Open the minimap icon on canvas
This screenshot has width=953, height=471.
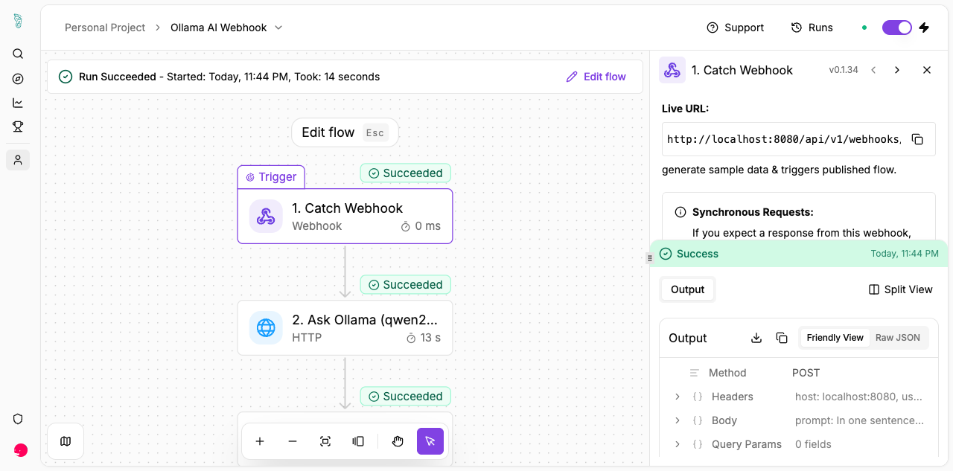(x=66, y=441)
